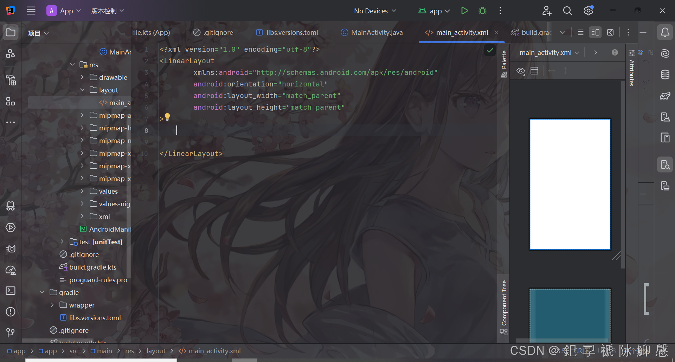
Task: Open the Profiler tool window icon
Action: (x=11, y=270)
